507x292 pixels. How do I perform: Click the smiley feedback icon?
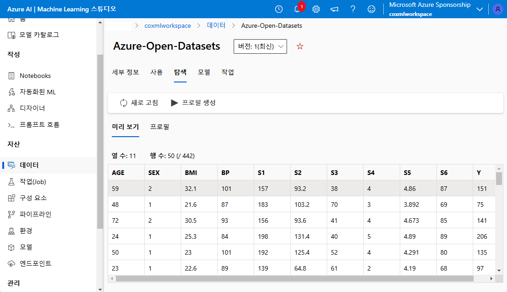point(371,9)
